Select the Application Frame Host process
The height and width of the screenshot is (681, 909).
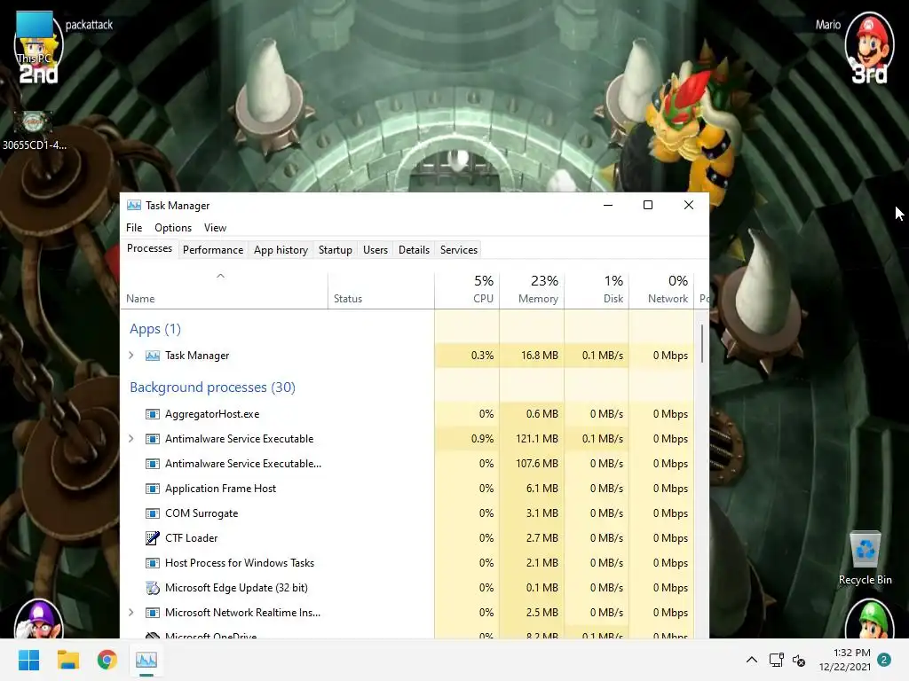tap(220, 489)
